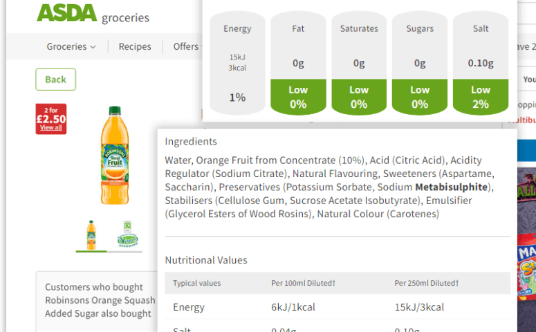
Task: Click the Energy nutrition indicator
Action: (237, 63)
